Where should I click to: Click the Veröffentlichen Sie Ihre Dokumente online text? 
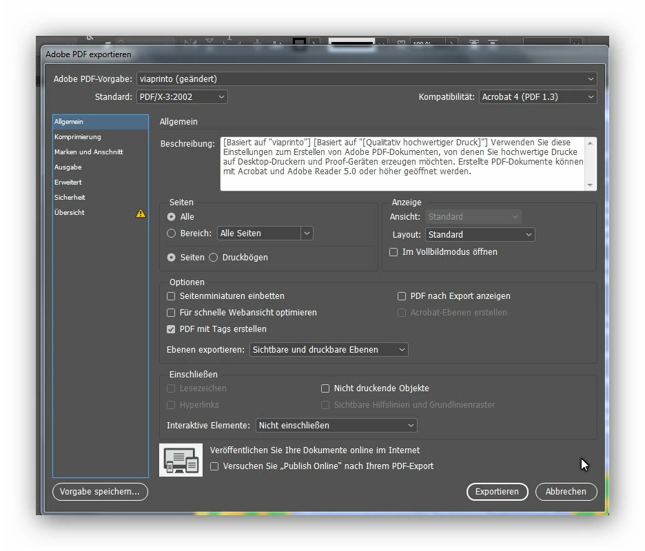click(x=315, y=450)
